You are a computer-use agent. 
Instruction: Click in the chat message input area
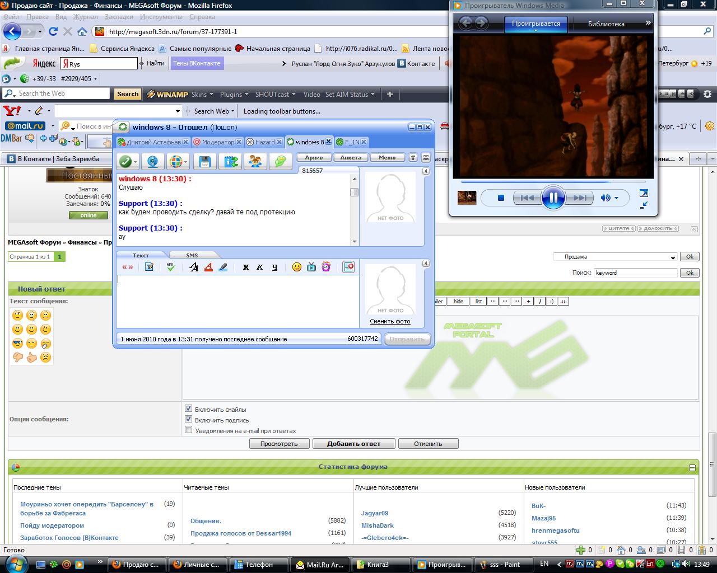(238, 300)
